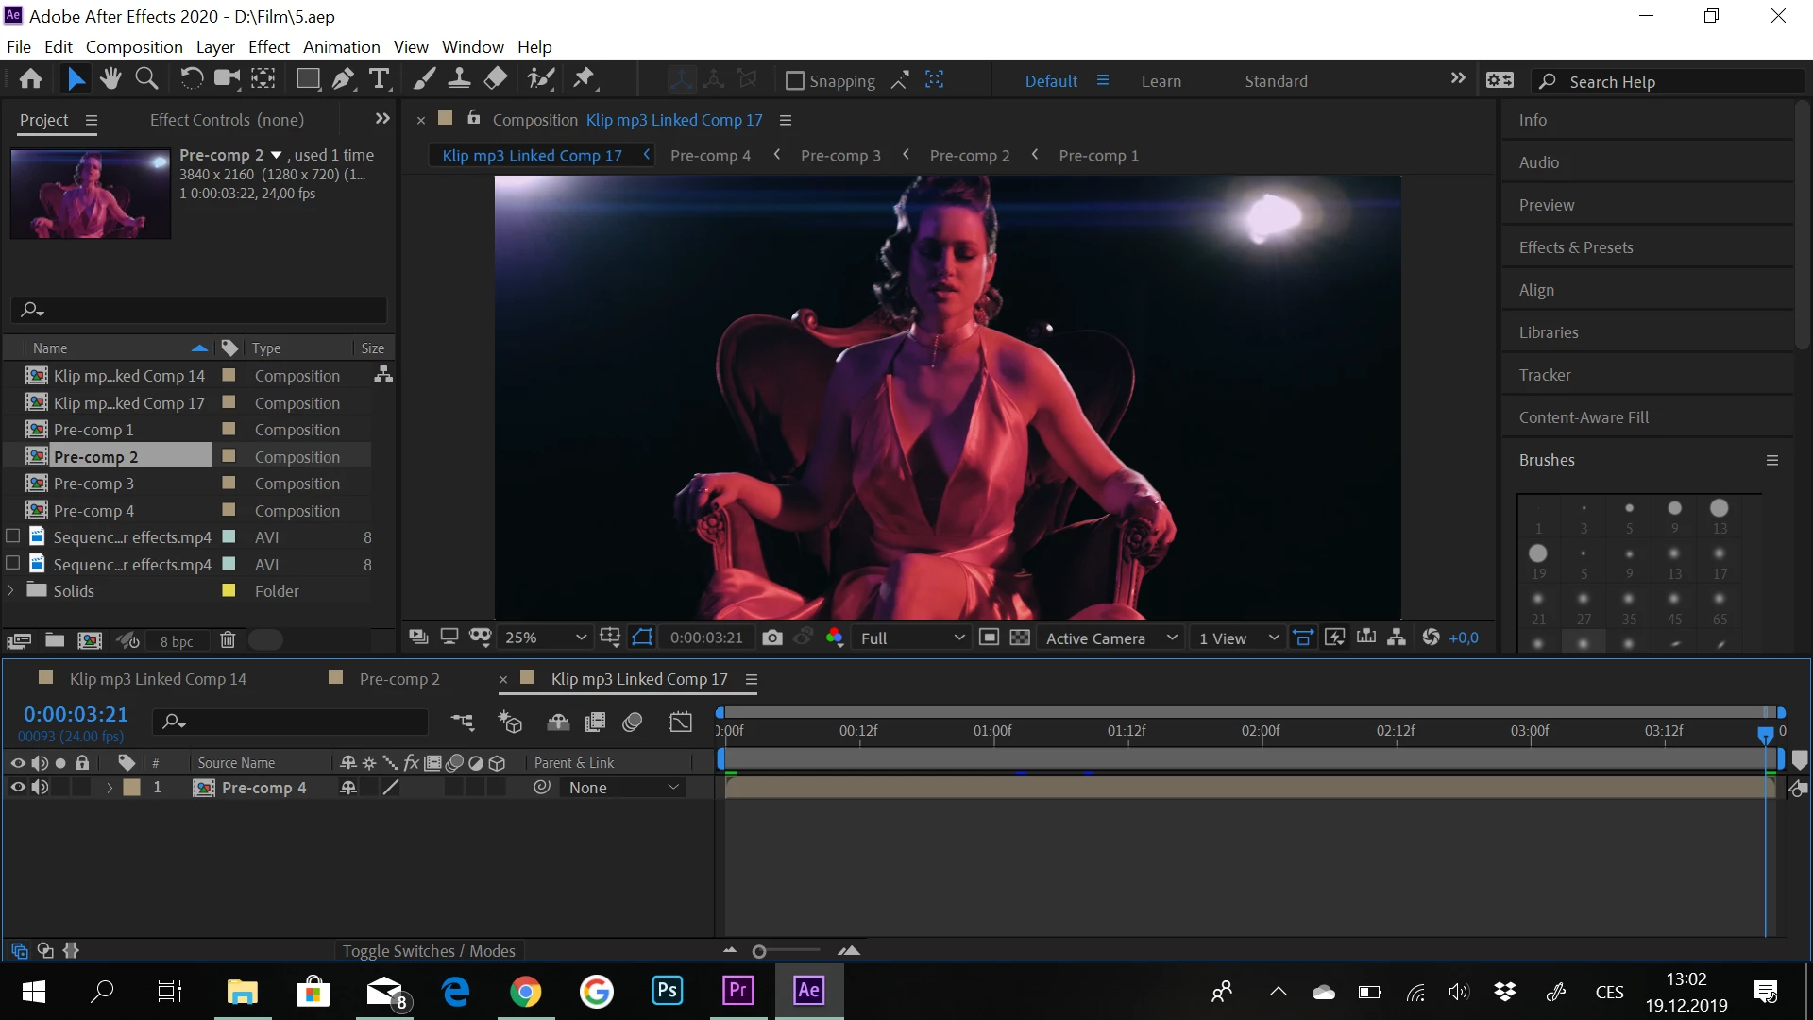Select the Hand tool

110,79
